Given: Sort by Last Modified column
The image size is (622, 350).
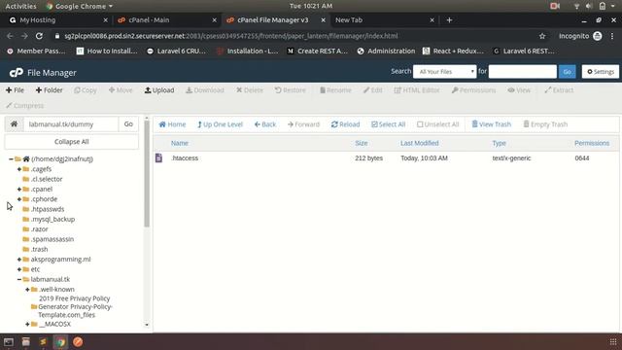Looking at the screenshot, I should point(419,143).
